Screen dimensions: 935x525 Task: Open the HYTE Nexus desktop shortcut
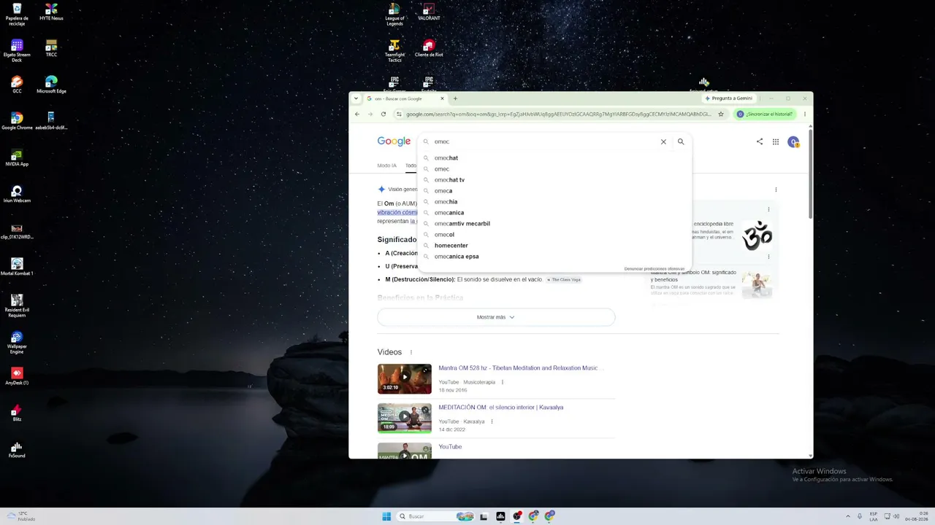pos(51,12)
